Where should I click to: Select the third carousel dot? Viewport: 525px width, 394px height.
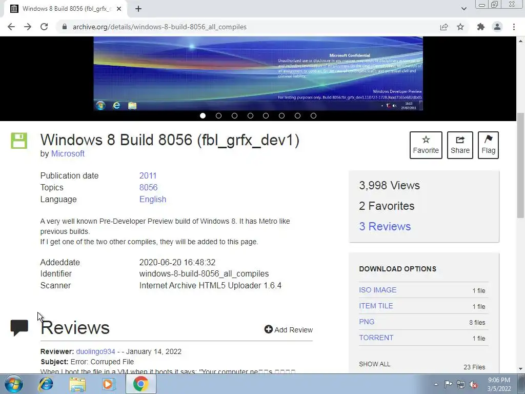(x=234, y=115)
